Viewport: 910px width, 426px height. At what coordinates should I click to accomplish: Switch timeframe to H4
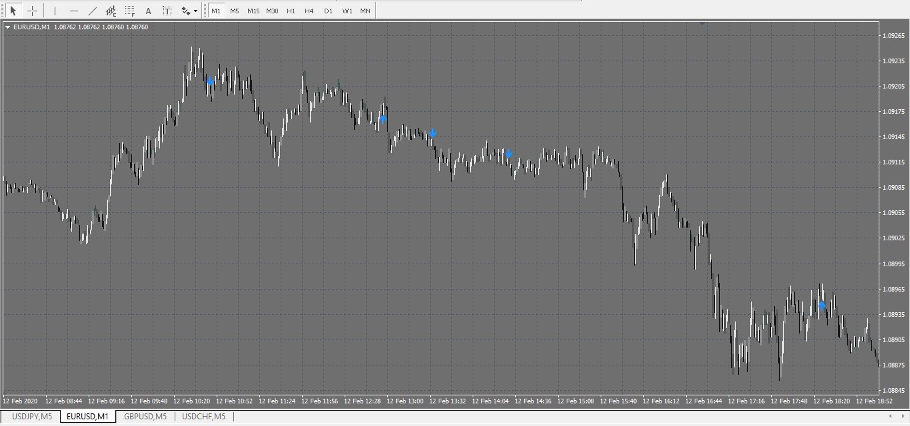point(309,11)
